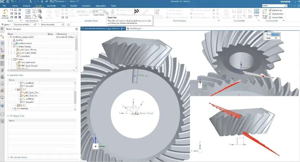Viewport: 300px width, 162px height.
Task: Switch to the Home ribbon tab
Action: 15,6
